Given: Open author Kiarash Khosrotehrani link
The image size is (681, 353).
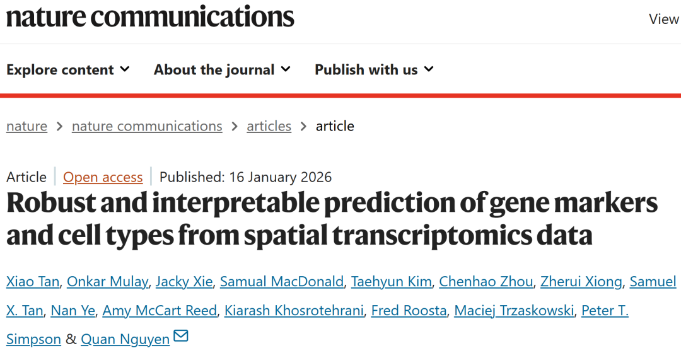Looking at the screenshot, I should pyautogui.click(x=293, y=310).
